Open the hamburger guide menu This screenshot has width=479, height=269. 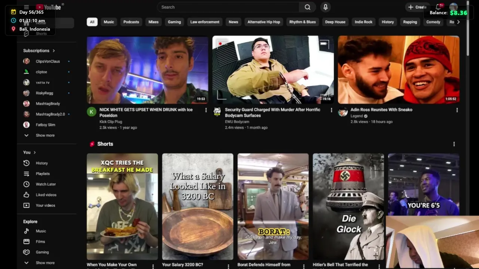[26, 7]
